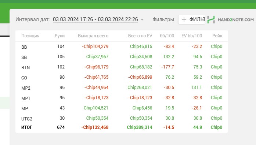Image resolution: width=256 pixels, height=145 pixels.
Task: Sort by Всего по EV column header
Action: click(140, 36)
